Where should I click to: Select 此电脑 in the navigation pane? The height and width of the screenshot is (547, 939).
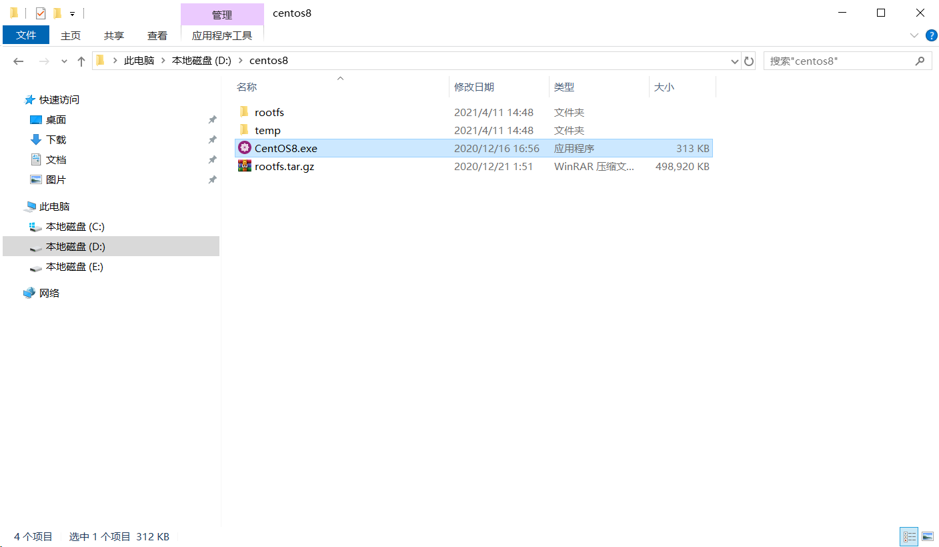click(x=55, y=207)
